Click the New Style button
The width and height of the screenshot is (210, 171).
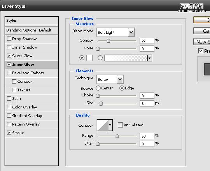202,42
